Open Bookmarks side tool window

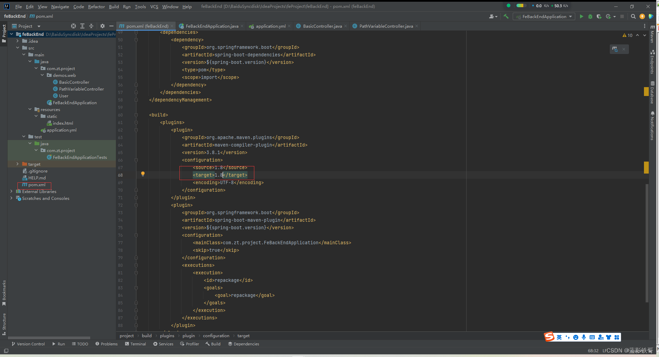[x=4, y=293]
